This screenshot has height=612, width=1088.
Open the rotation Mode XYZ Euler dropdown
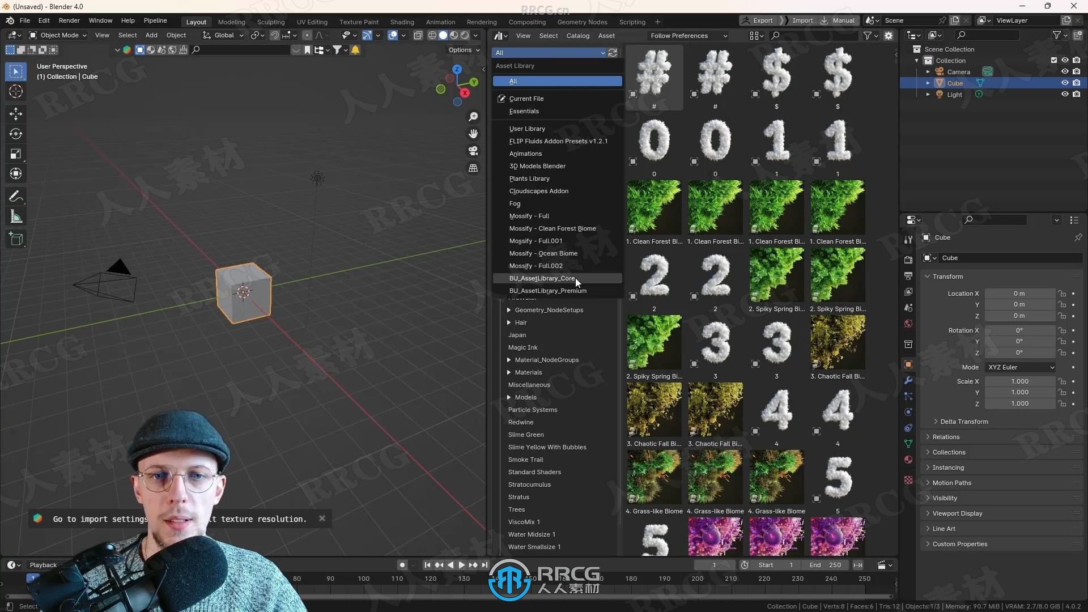1021,367
